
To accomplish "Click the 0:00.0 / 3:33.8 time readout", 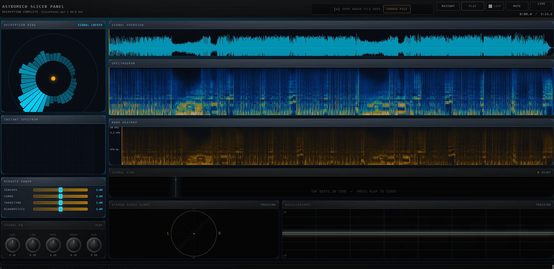I will (536, 14).
